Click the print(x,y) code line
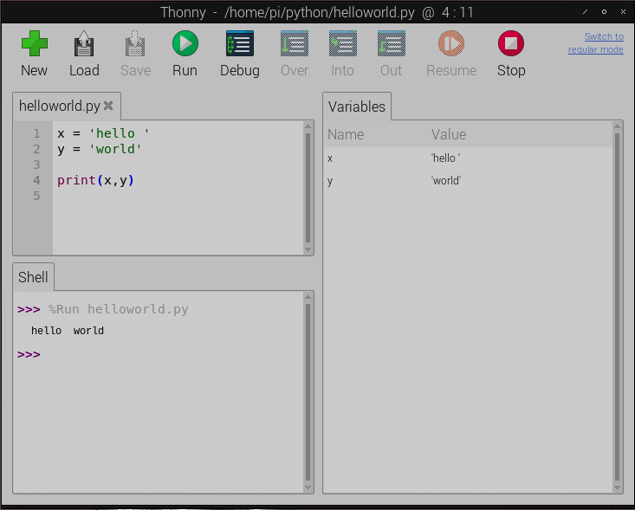Image resolution: width=635 pixels, height=510 pixels. tap(95, 180)
